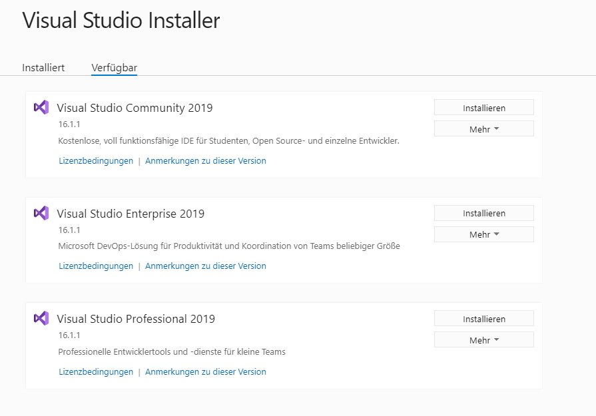Click the Visual Studio Installer heading

click(x=121, y=21)
